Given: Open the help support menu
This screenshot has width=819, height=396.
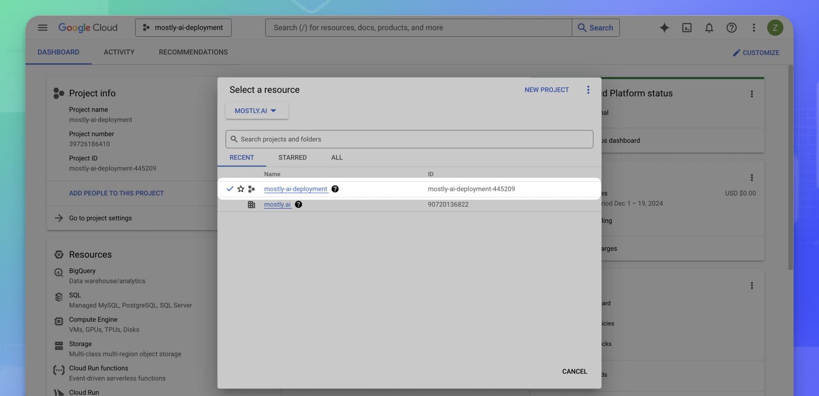Looking at the screenshot, I should [x=732, y=28].
